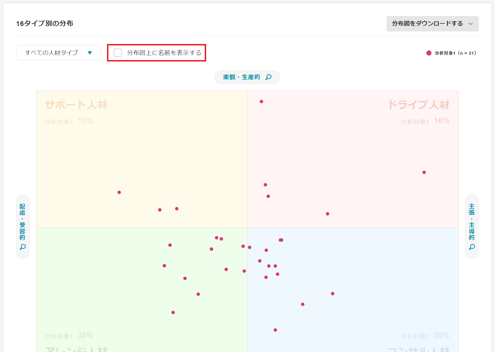Click the lowest dot in the blue quadrant
This screenshot has width=495, height=352.
pyautogui.click(x=275, y=330)
